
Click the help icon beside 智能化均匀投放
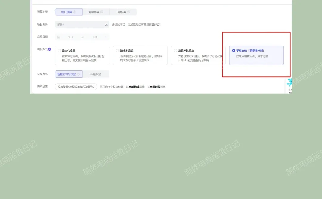(x=78, y=74)
